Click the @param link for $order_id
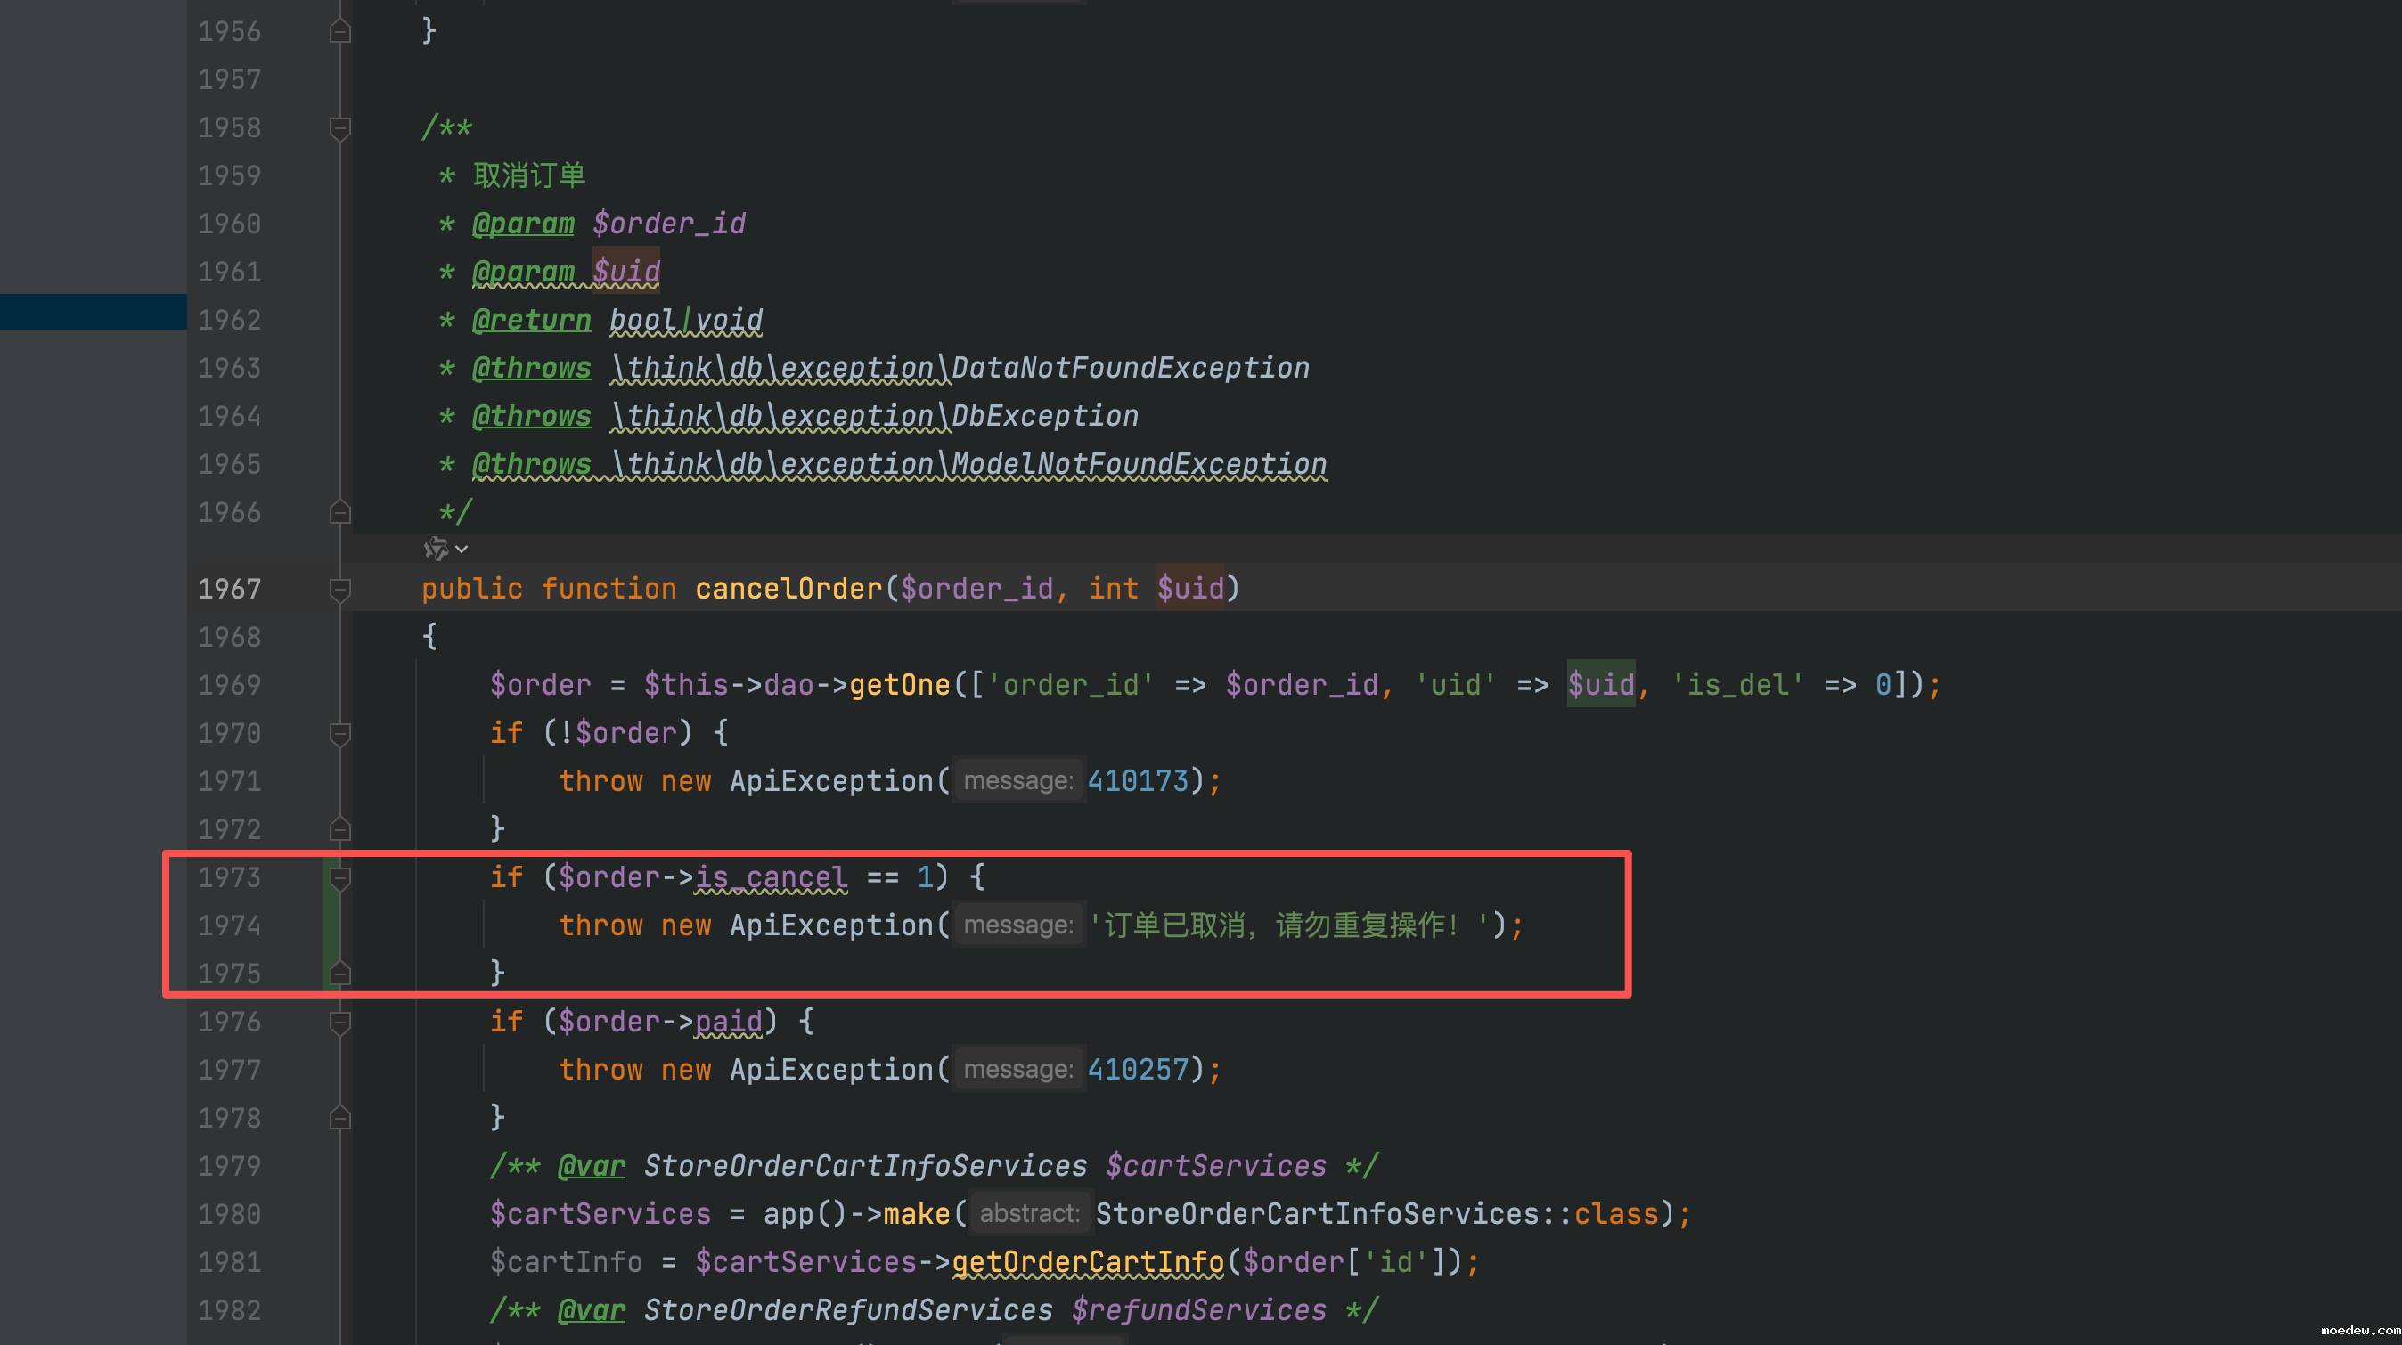The height and width of the screenshot is (1345, 2402). (523, 224)
